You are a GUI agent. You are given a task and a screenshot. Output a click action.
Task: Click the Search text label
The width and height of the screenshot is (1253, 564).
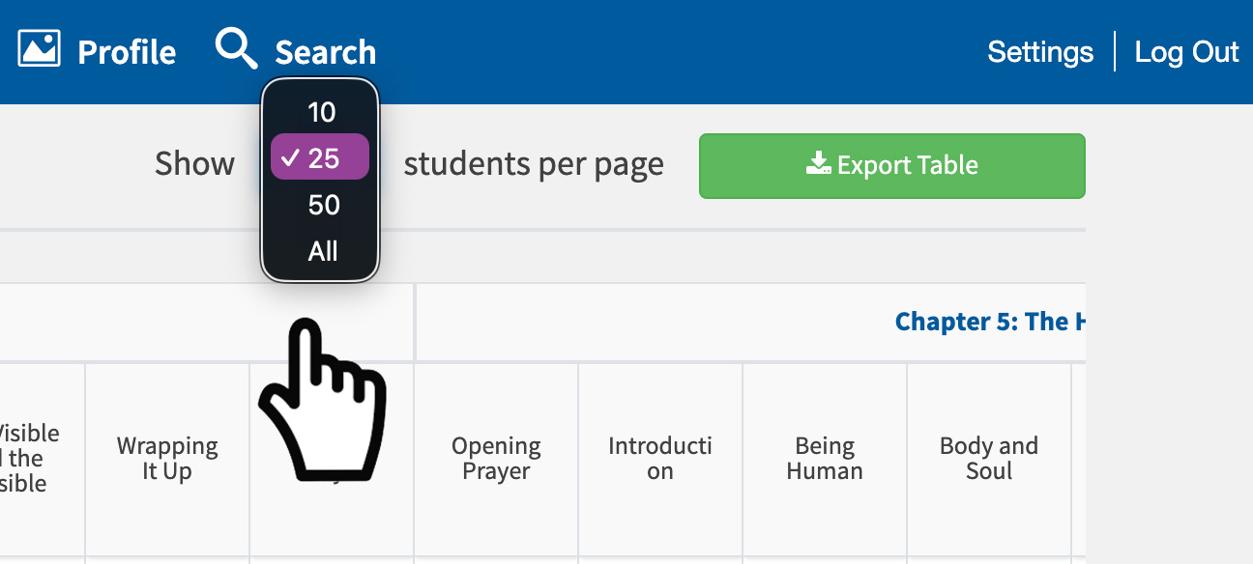pyautogui.click(x=325, y=51)
